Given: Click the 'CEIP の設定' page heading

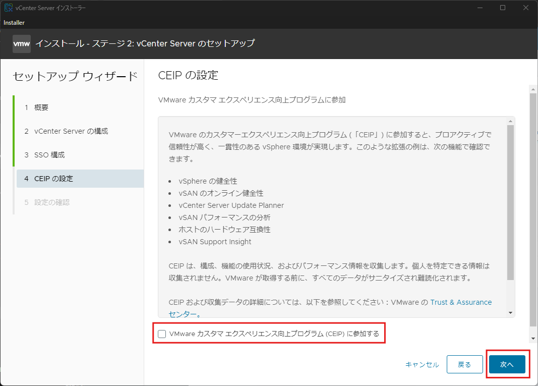Looking at the screenshot, I should click(x=188, y=75).
